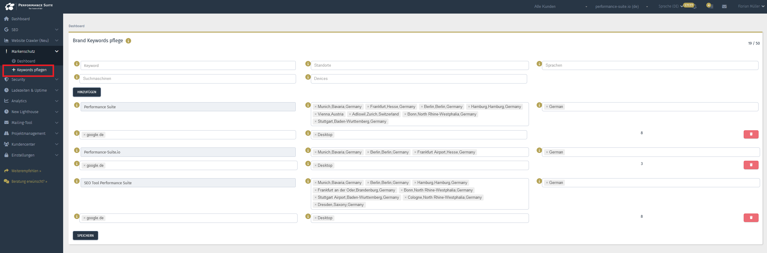This screenshot has height=253, width=767.
Task: Open Projektmanagement in the sidebar
Action: (31, 134)
